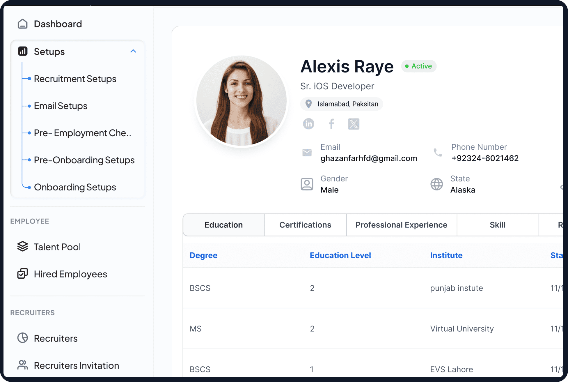Click the Gender person icon
Viewport: 568px width, 382px height.
[x=307, y=184]
